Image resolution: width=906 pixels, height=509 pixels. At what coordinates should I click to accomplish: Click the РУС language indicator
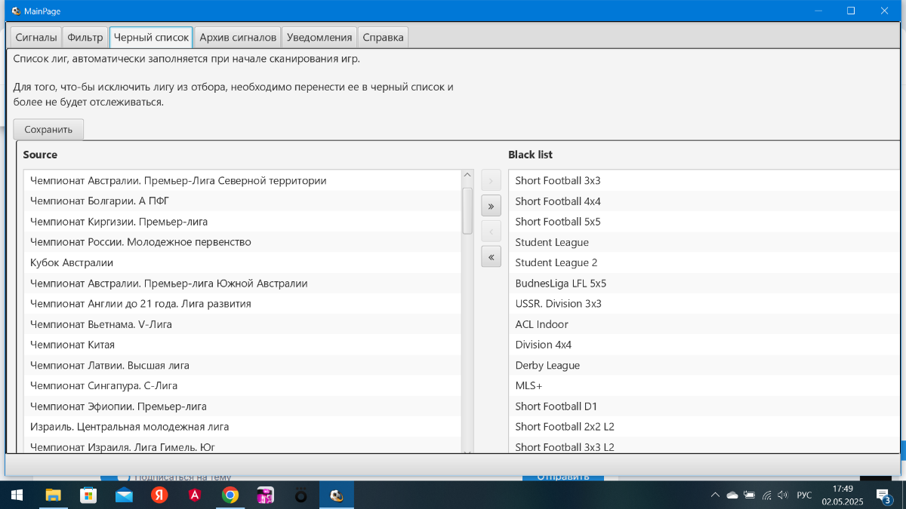coord(804,495)
